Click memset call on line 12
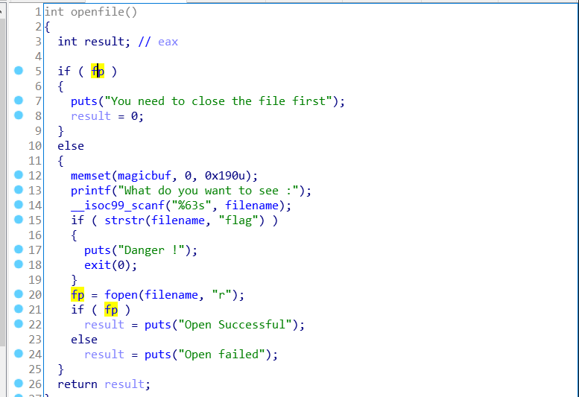 91,176
